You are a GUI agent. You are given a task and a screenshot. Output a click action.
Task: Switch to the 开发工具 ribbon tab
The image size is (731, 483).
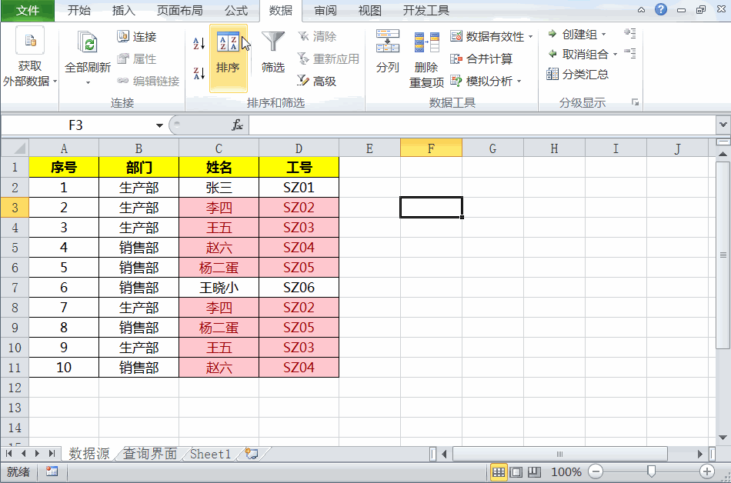pos(426,10)
